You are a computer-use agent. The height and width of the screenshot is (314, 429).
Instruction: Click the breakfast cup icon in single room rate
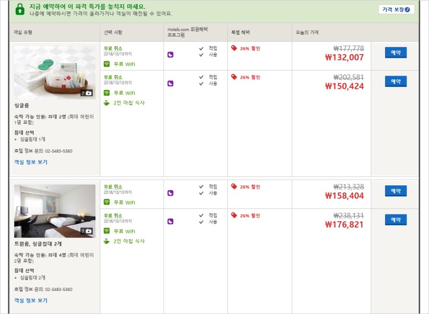point(106,103)
